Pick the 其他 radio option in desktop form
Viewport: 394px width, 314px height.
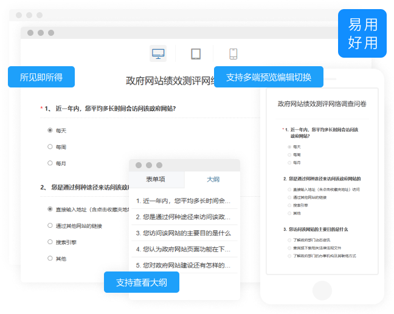click(50, 258)
